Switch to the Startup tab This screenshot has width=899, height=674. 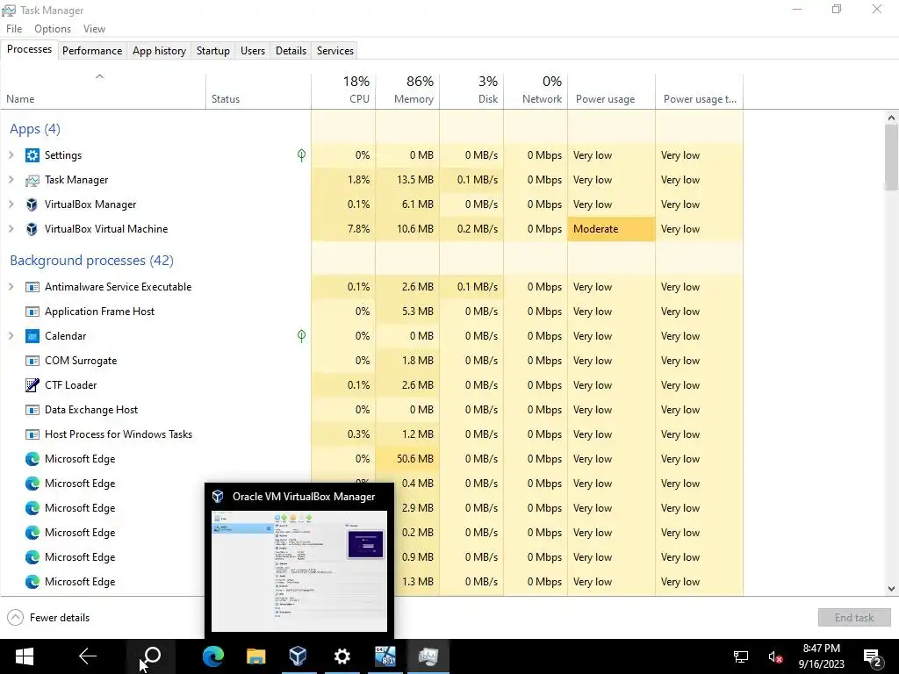click(213, 51)
